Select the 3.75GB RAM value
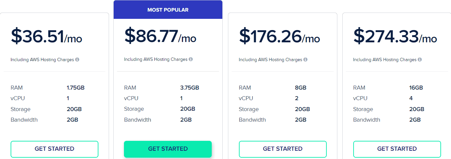 (x=190, y=88)
